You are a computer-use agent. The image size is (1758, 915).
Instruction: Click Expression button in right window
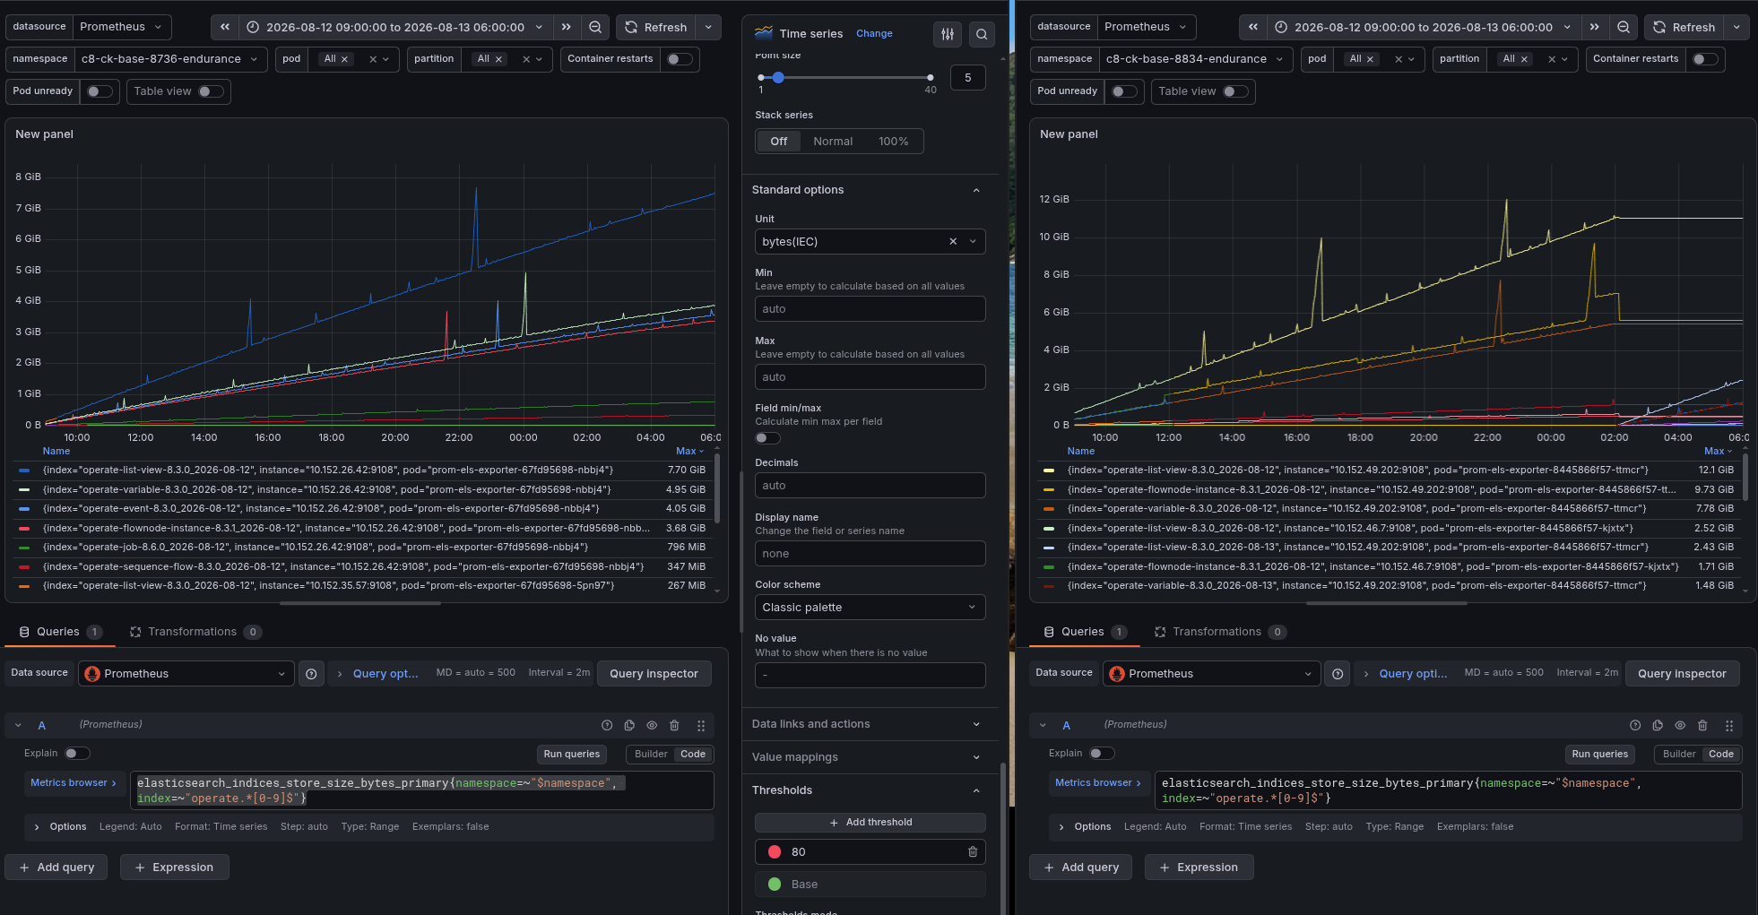coord(1199,868)
